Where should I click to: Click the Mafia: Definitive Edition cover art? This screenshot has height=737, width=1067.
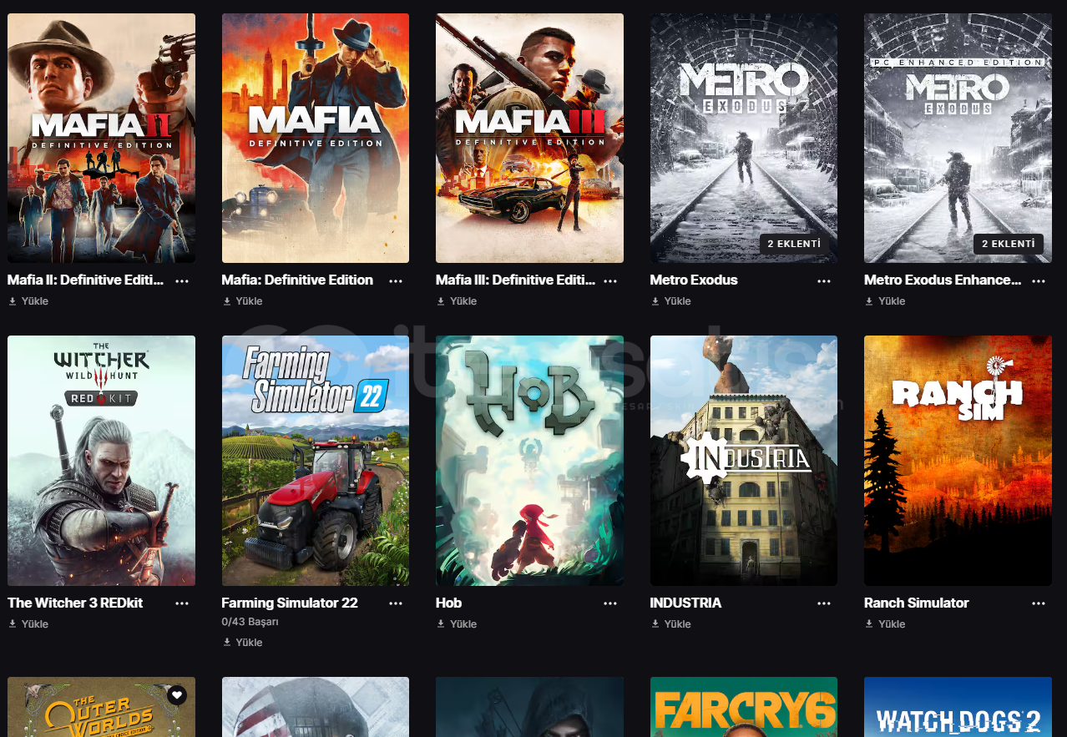coord(316,138)
